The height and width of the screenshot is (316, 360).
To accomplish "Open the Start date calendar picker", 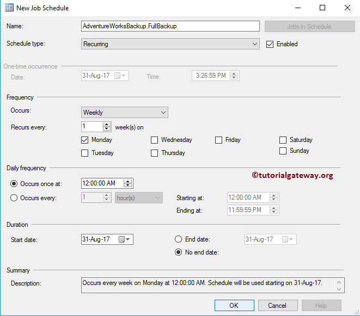I will [x=123, y=239].
